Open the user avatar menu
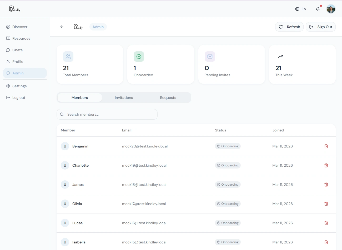The height and width of the screenshot is (250, 342). click(331, 9)
